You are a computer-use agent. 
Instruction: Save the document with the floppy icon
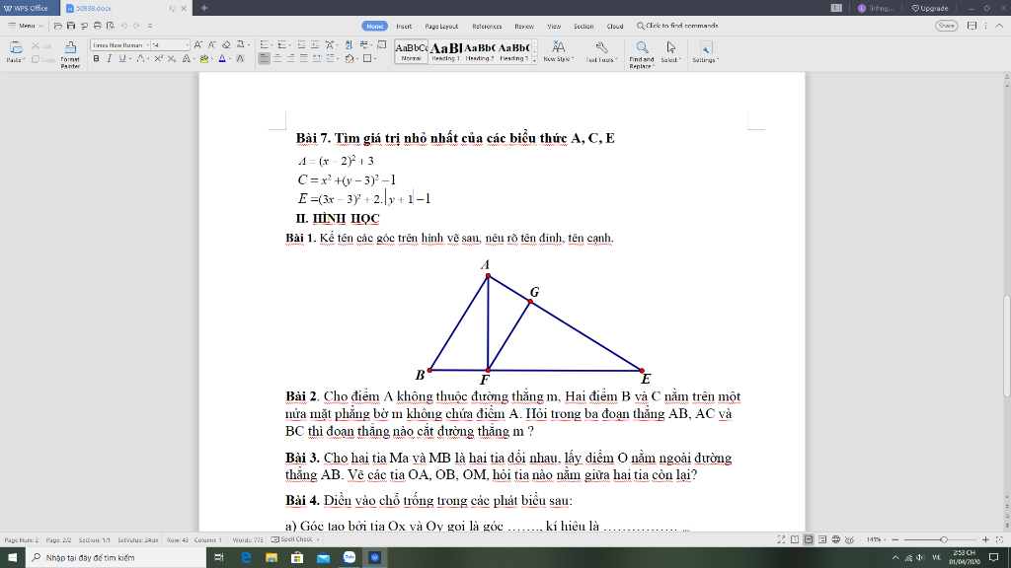pos(71,26)
